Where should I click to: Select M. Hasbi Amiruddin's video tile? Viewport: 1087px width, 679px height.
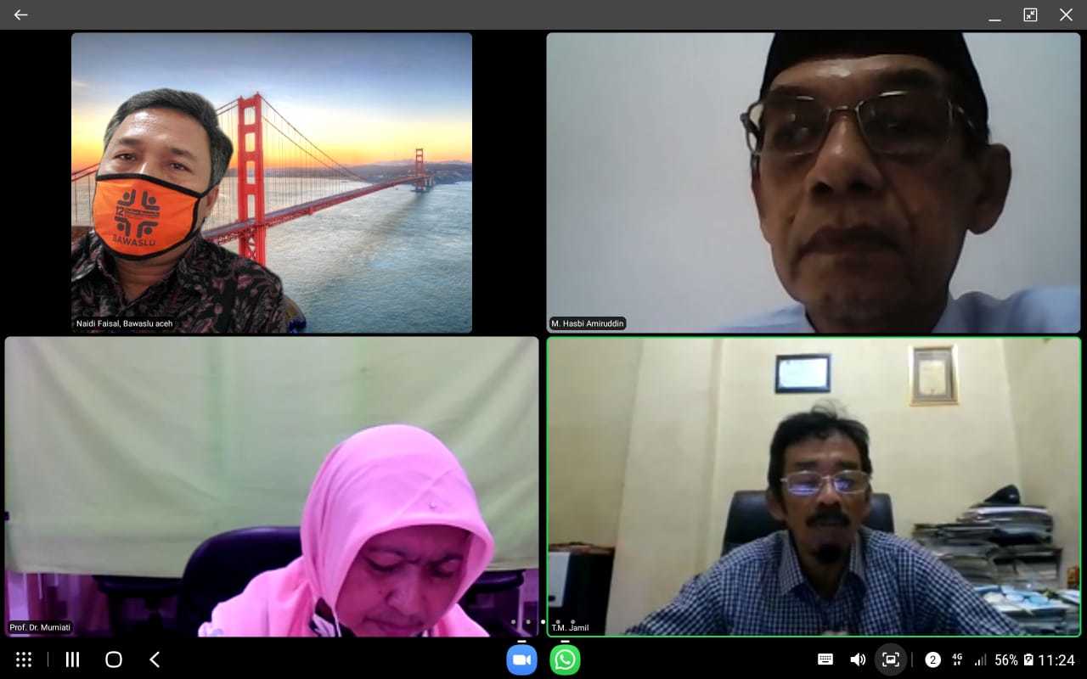[813, 182]
